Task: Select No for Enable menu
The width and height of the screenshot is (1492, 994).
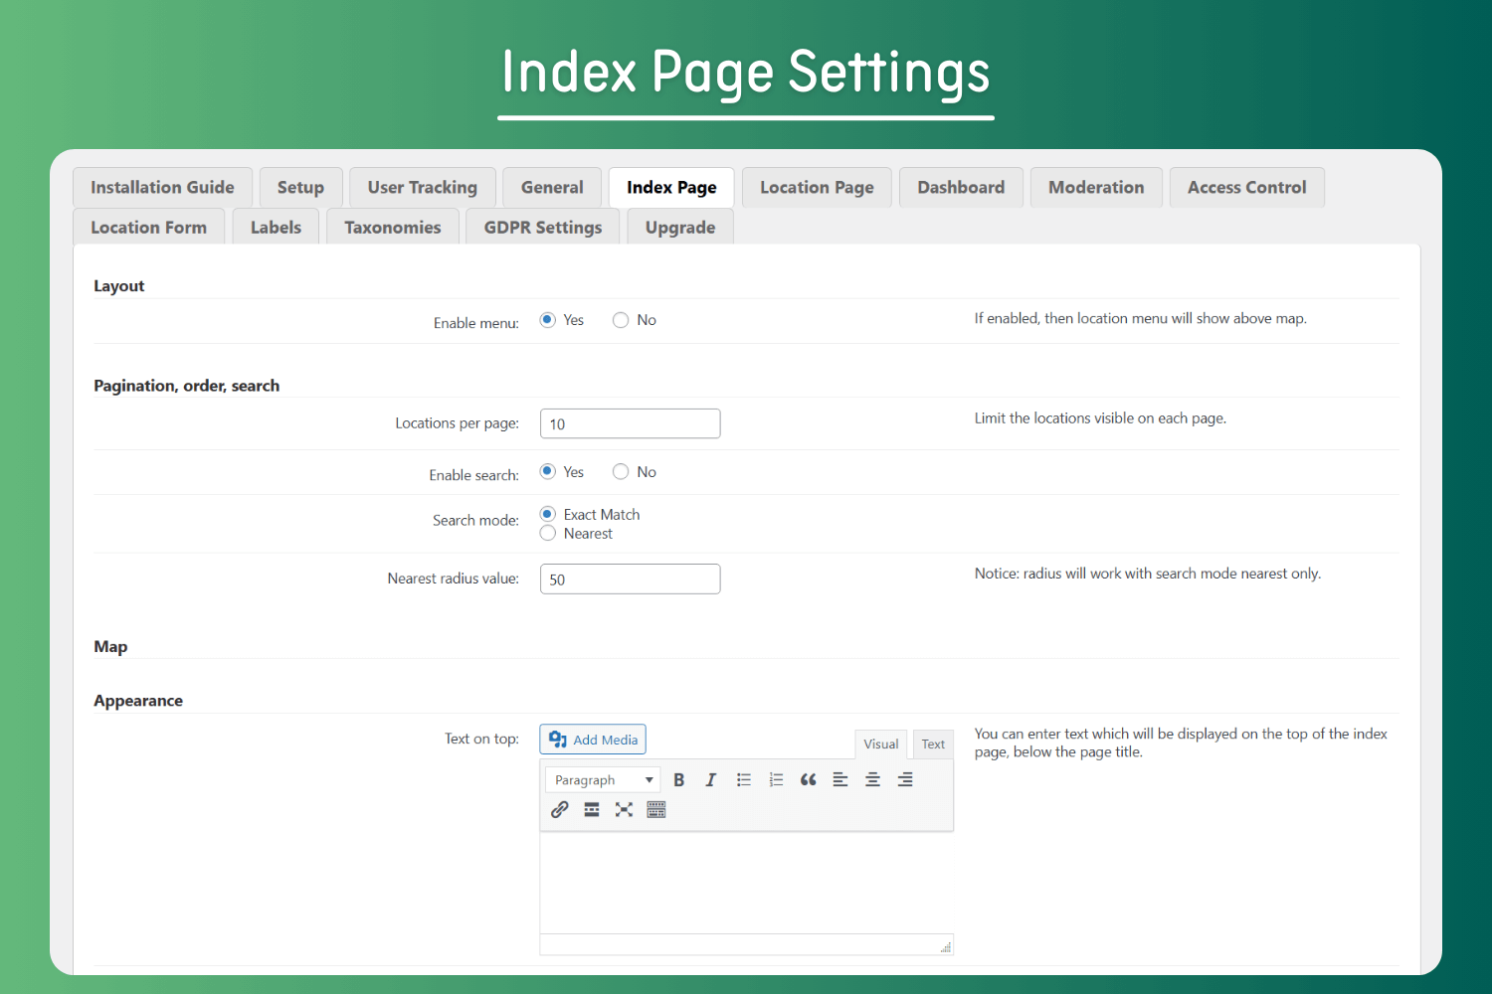Action: pos(621,320)
